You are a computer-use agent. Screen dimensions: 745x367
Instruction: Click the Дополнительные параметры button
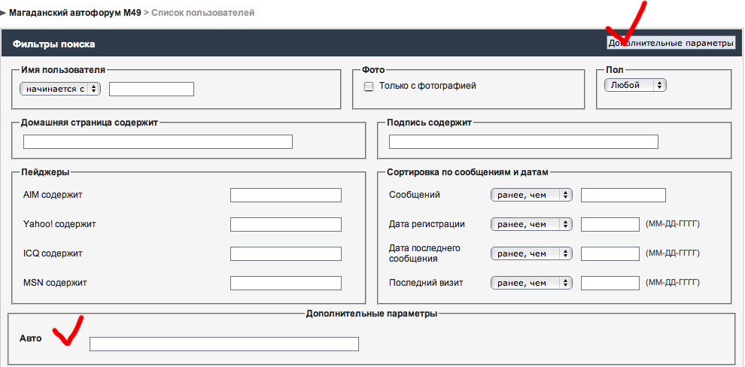tap(670, 44)
